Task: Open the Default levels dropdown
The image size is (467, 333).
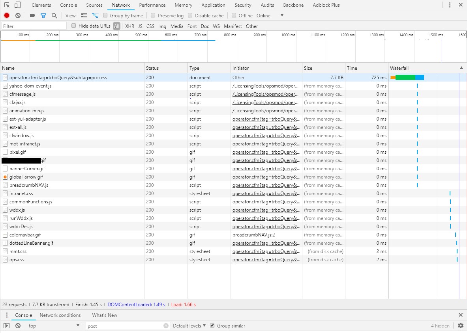Action: click(x=189, y=326)
